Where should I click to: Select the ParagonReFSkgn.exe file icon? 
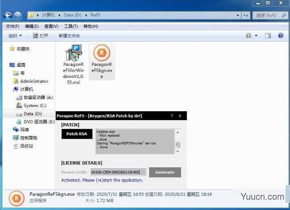coord(102,53)
